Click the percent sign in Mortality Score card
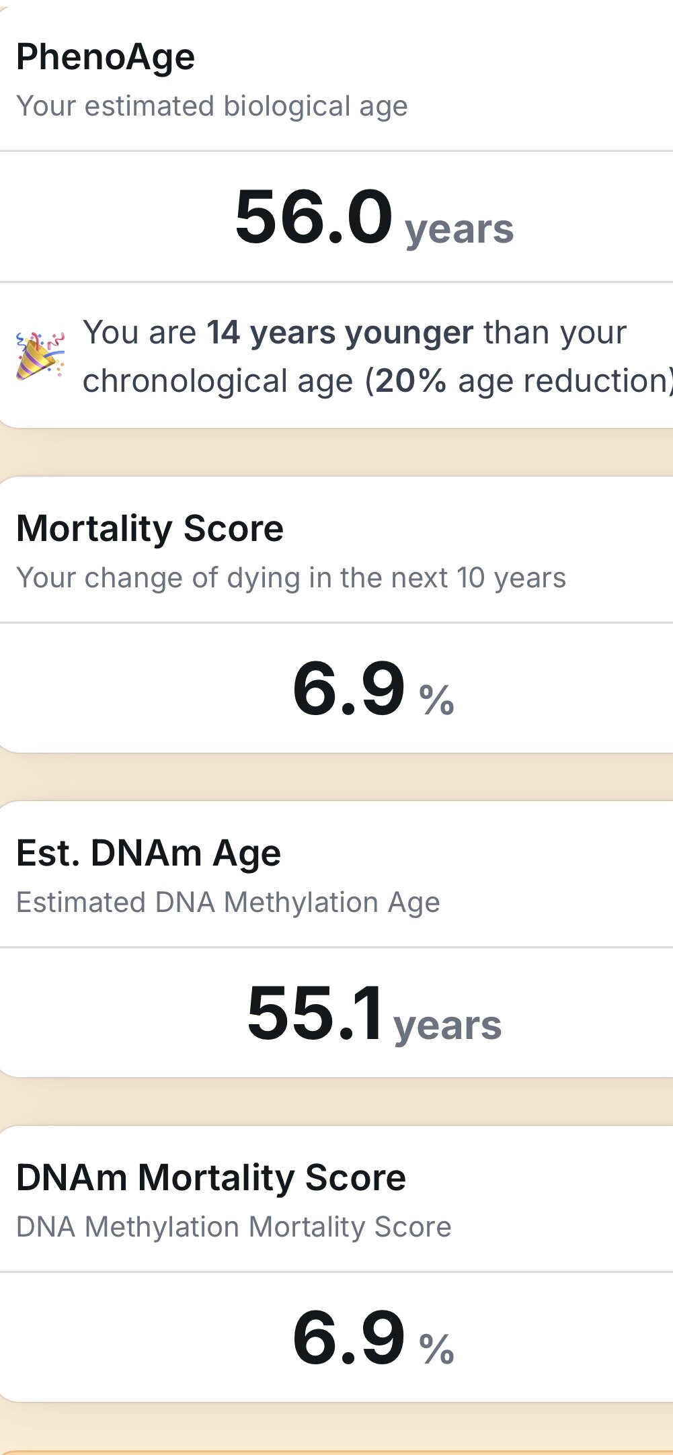 437,700
